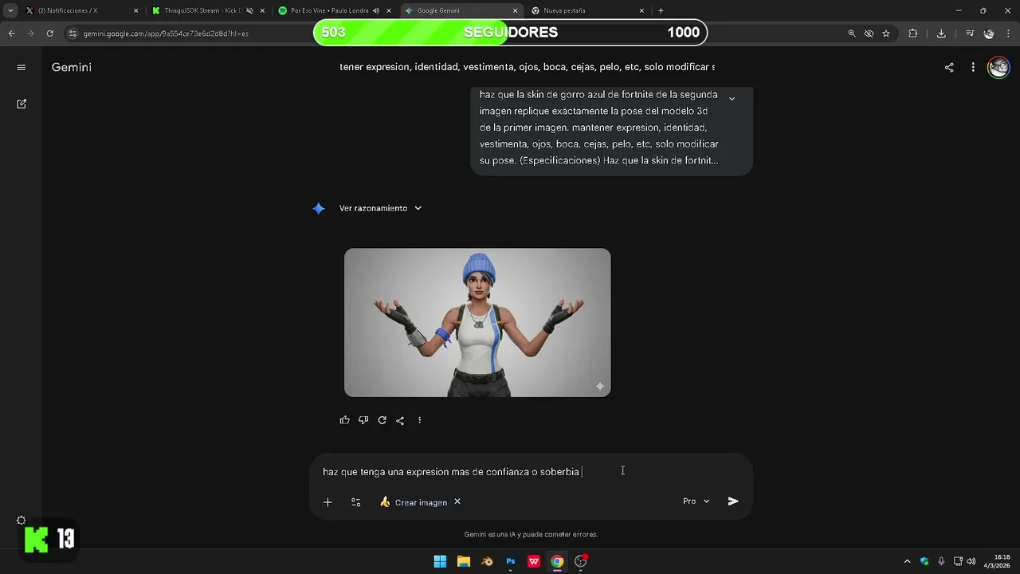Show hidden icons in the system tray
Viewport: 1020px width, 574px height.
(x=907, y=561)
